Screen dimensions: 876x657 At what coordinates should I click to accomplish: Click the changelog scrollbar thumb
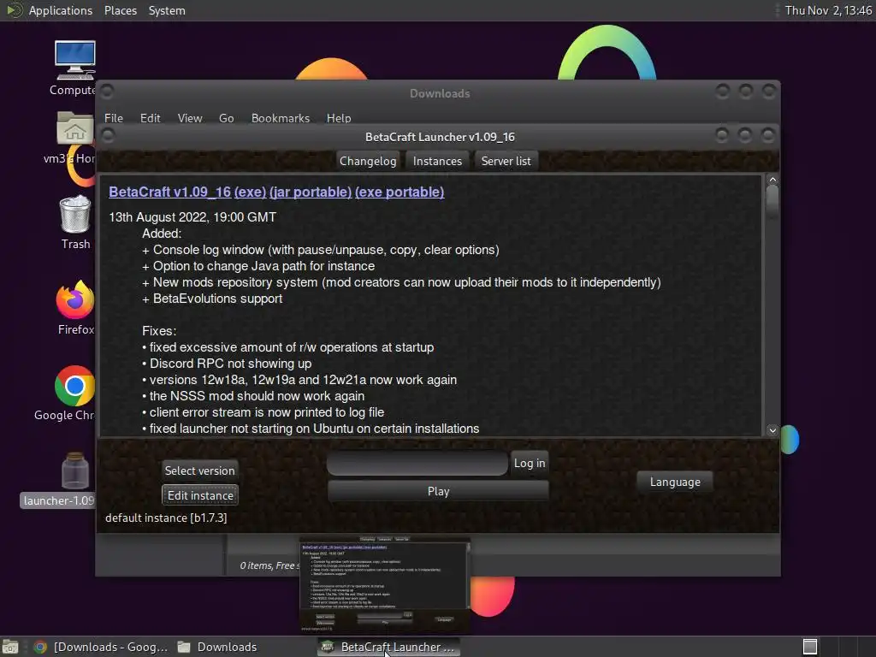(x=772, y=202)
